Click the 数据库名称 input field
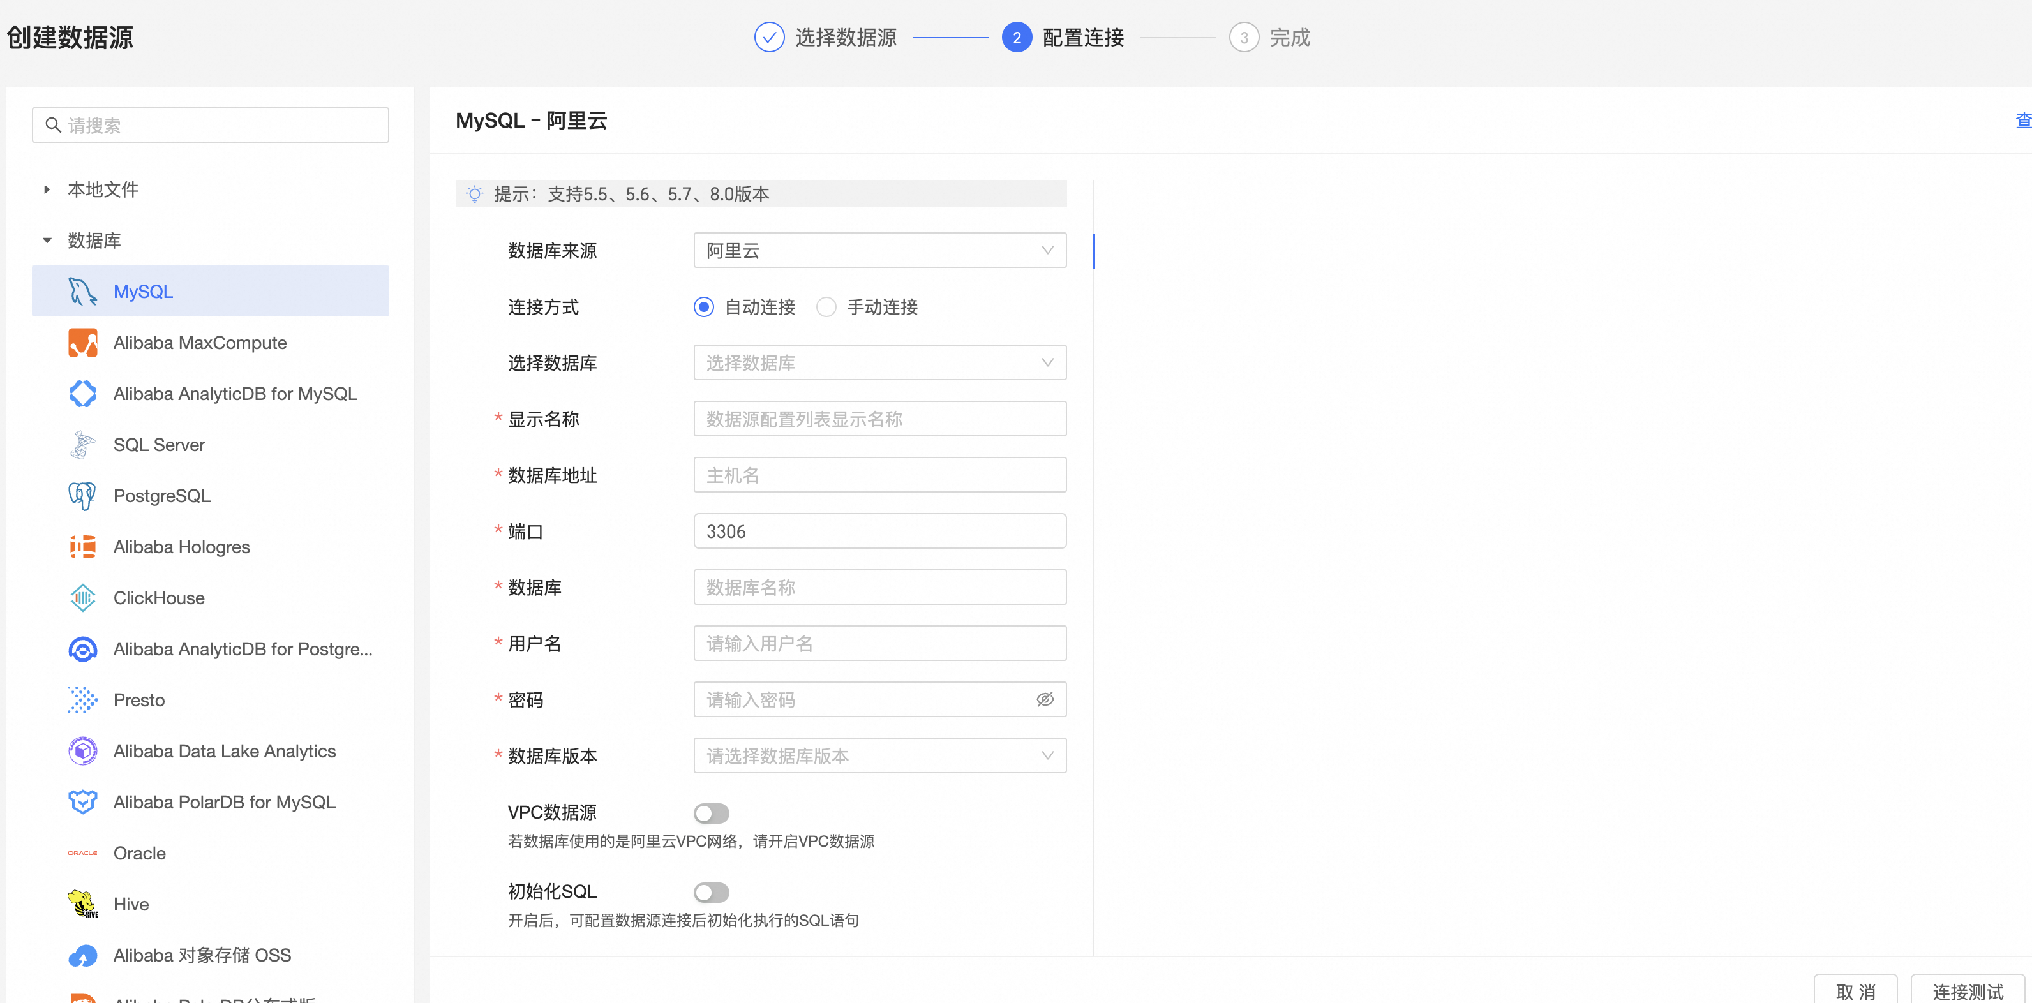Image resolution: width=2032 pixels, height=1003 pixels. [x=879, y=588]
